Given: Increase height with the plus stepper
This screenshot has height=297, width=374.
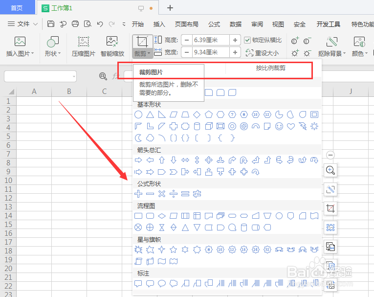Looking at the screenshot, I should 235,40.
